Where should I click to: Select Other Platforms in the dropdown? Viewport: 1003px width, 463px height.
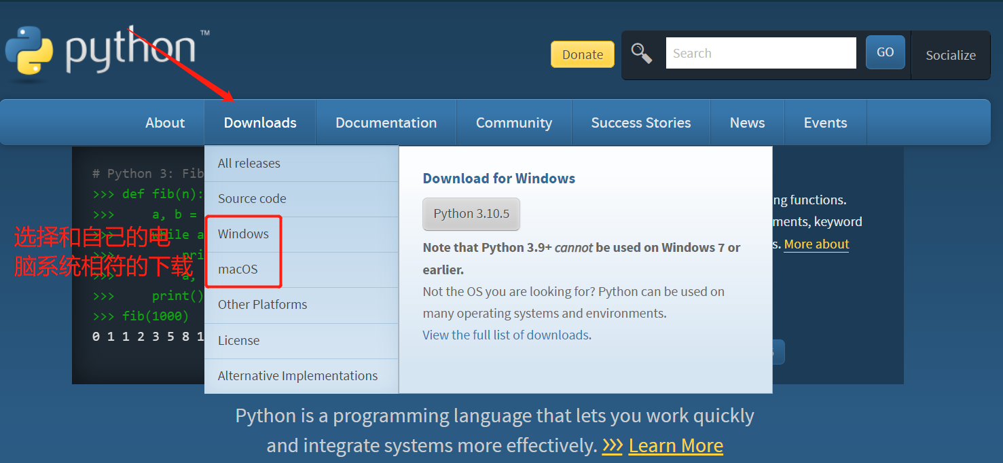coord(302,305)
